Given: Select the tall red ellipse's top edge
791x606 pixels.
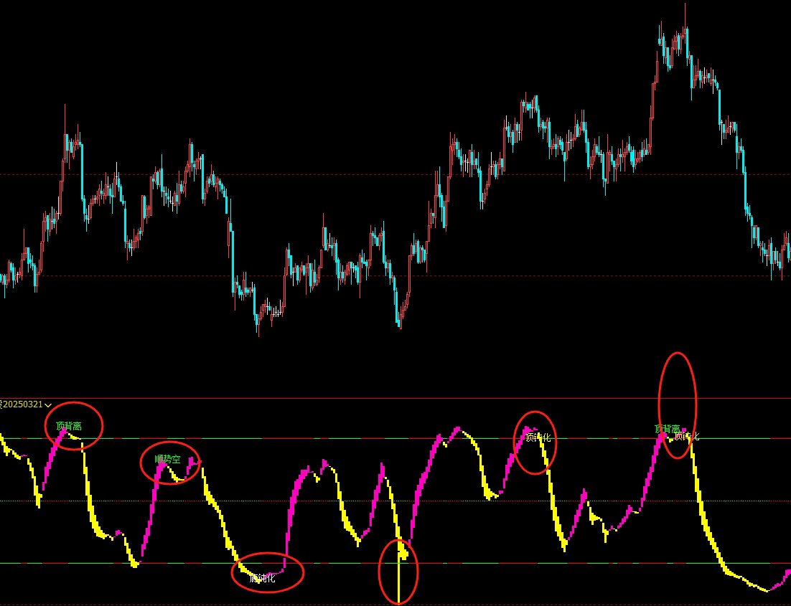Looking at the screenshot, I should pyautogui.click(x=678, y=352).
